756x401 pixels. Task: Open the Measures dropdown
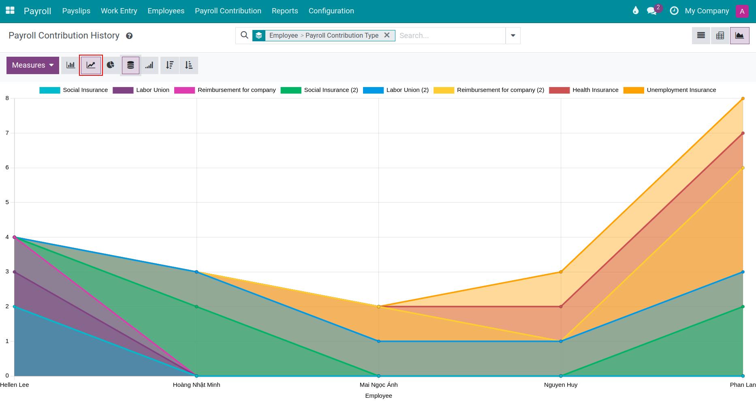tap(32, 65)
